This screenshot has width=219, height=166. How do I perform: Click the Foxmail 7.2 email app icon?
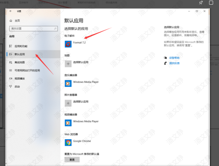68,44
